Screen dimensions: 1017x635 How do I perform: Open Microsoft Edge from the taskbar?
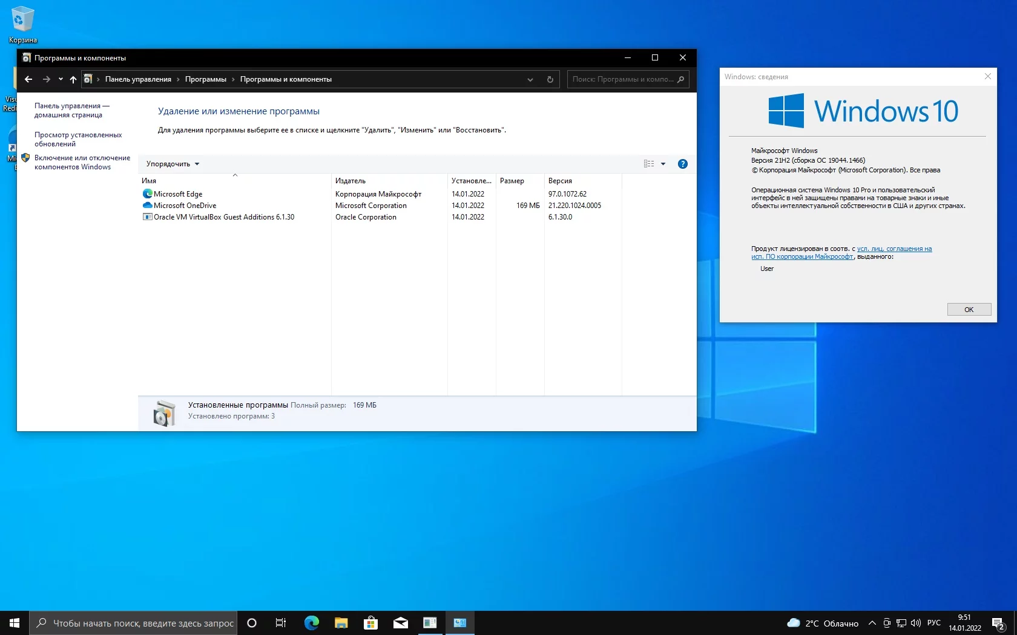pyautogui.click(x=311, y=623)
